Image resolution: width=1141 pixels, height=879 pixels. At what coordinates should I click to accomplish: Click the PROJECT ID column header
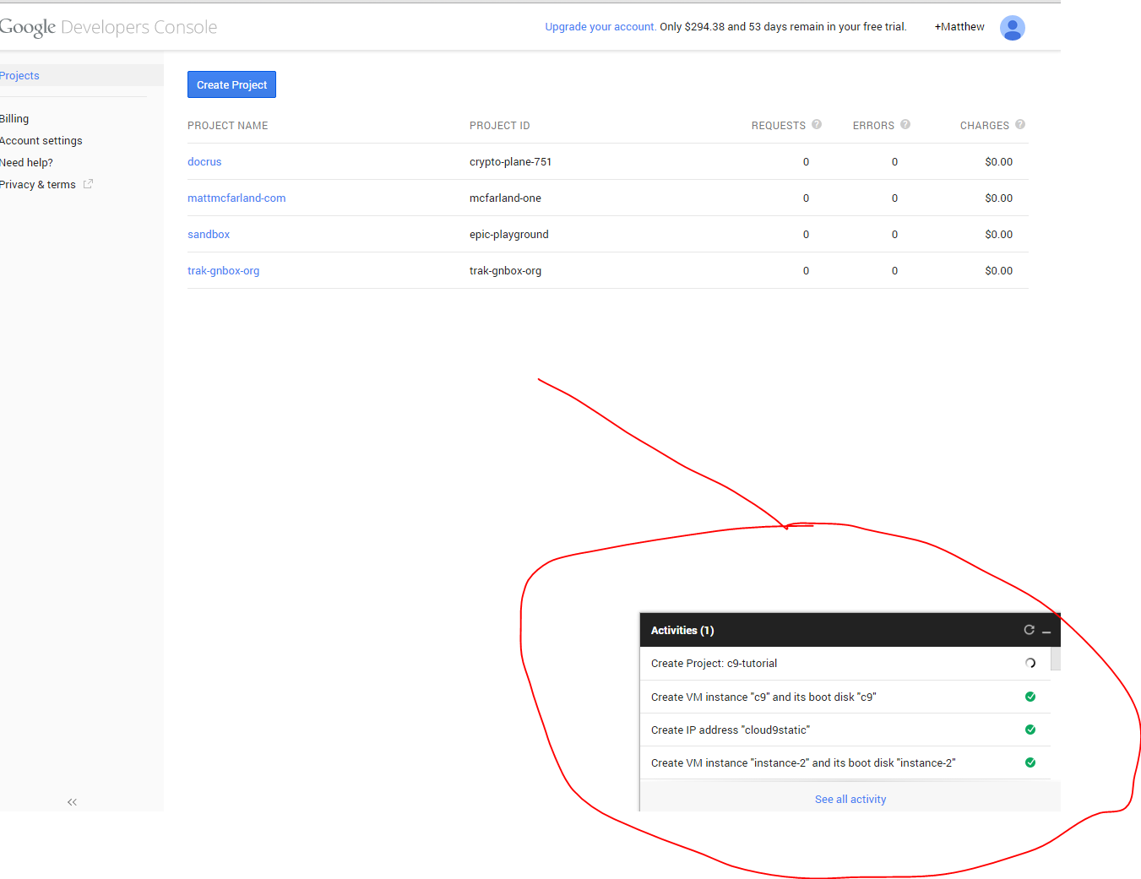pos(499,125)
